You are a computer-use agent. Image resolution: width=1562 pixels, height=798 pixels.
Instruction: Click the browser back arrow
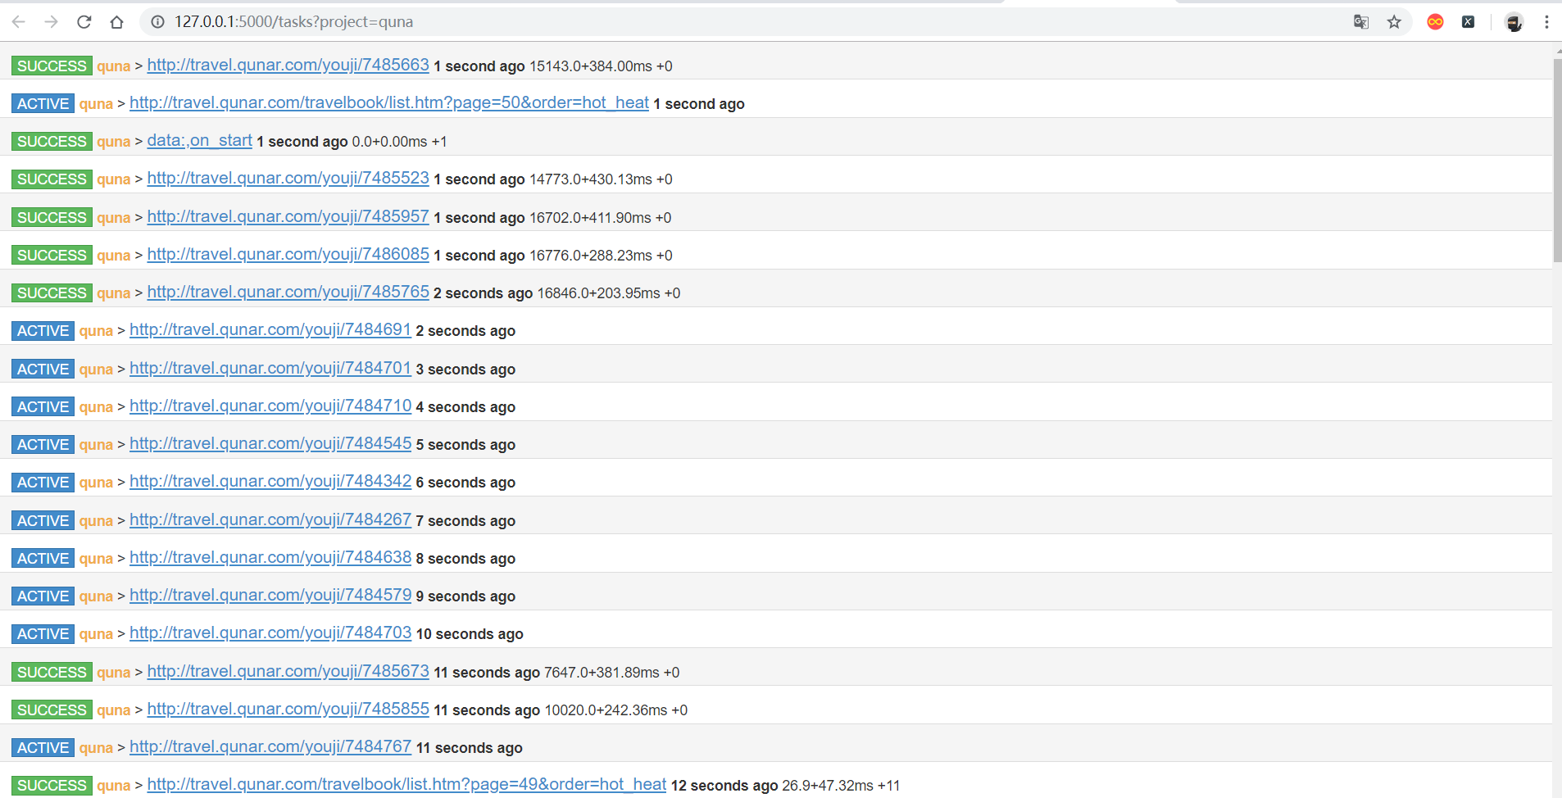pyautogui.click(x=18, y=22)
